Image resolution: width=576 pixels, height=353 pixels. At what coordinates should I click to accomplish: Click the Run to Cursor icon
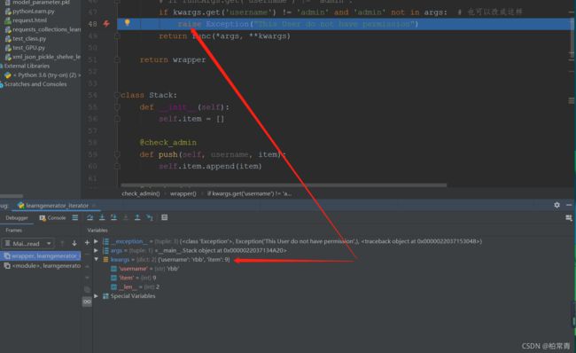[150, 217]
